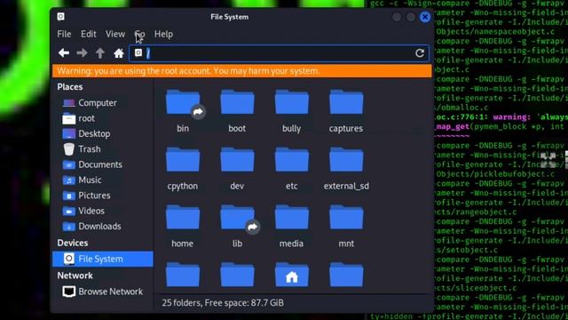Select the mnt folder icon
Image resolution: width=568 pixels, height=320 pixels.
(x=346, y=217)
